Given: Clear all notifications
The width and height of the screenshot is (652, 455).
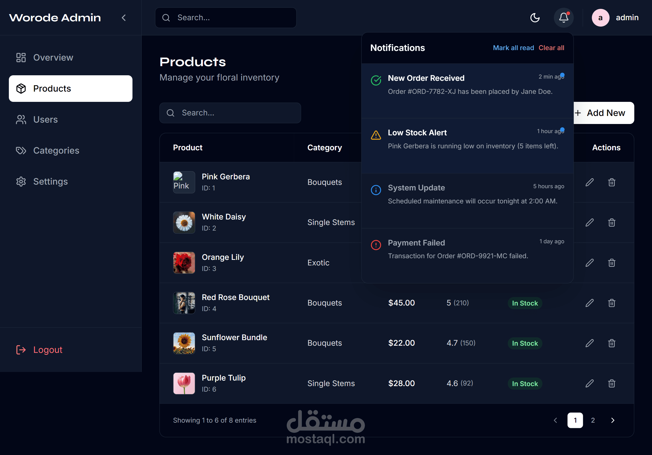Looking at the screenshot, I should [x=551, y=48].
